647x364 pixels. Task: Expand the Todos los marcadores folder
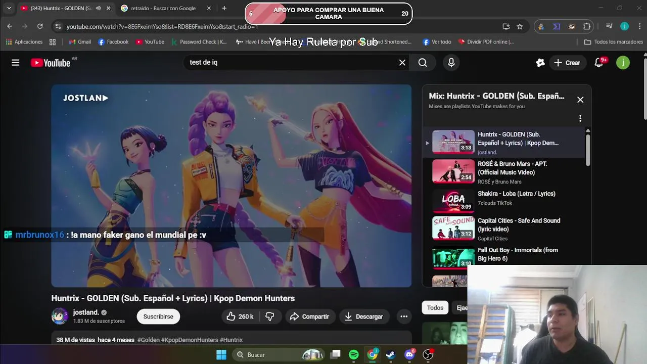click(614, 42)
